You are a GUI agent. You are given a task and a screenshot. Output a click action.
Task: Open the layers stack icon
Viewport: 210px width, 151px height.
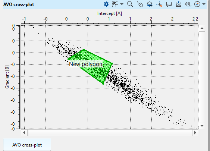[x=150, y=4]
